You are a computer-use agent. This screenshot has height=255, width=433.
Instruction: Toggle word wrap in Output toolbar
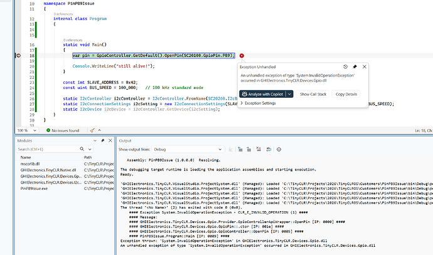coord(269,149)
